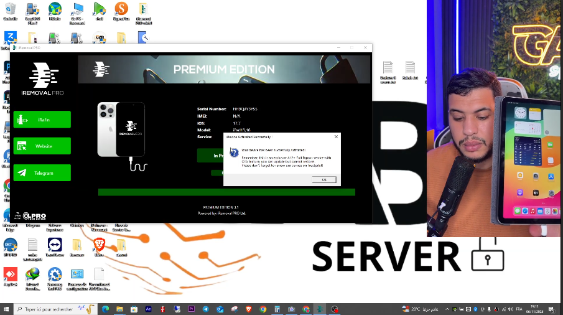The height and width of the screenshot is (315, 563).
Task: Open the SignalRes orange S desktop icon
Action: coord(121,11)
